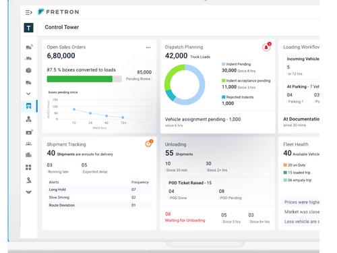Screen dimensions: 337x253
Task: Click red 'Waiting for Unloading' text
Action: tap(185, 221)
